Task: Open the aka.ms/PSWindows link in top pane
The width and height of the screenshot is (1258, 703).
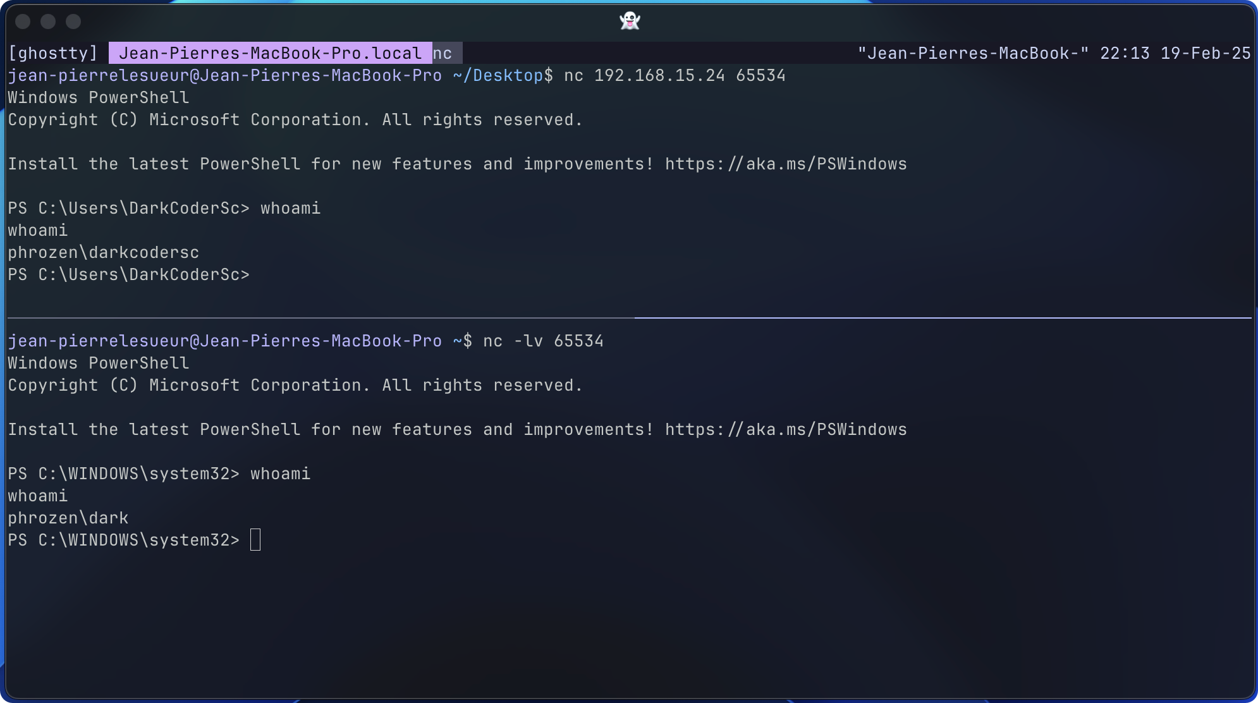Action: coord(785,164)
